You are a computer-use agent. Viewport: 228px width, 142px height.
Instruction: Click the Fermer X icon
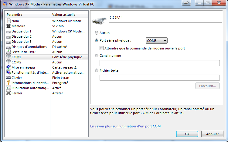click(9, 93)
